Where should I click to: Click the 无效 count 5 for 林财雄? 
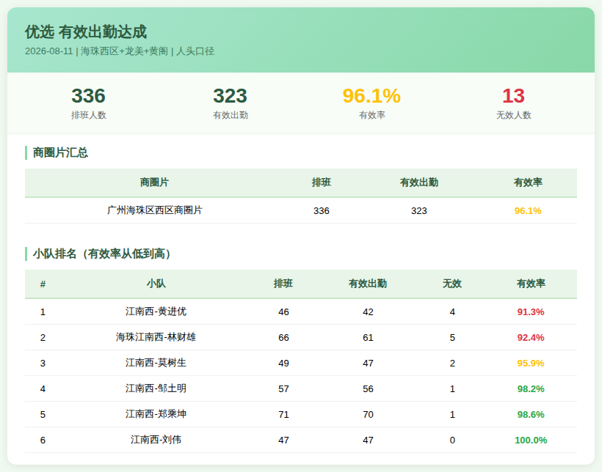(452, 338)
